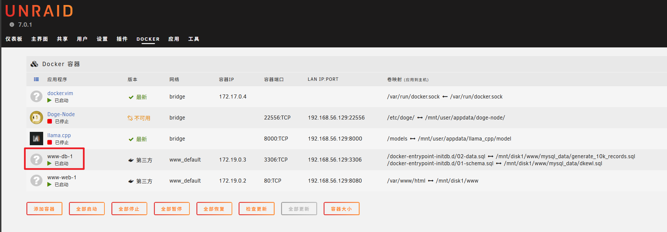Click the 版本 column header
The width and height of the screenshot is (667, 232).
click(133, 79)
